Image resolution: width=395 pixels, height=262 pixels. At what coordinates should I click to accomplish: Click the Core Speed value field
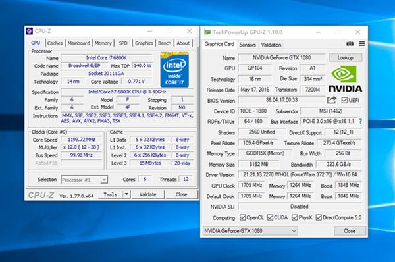click(82, 140)
